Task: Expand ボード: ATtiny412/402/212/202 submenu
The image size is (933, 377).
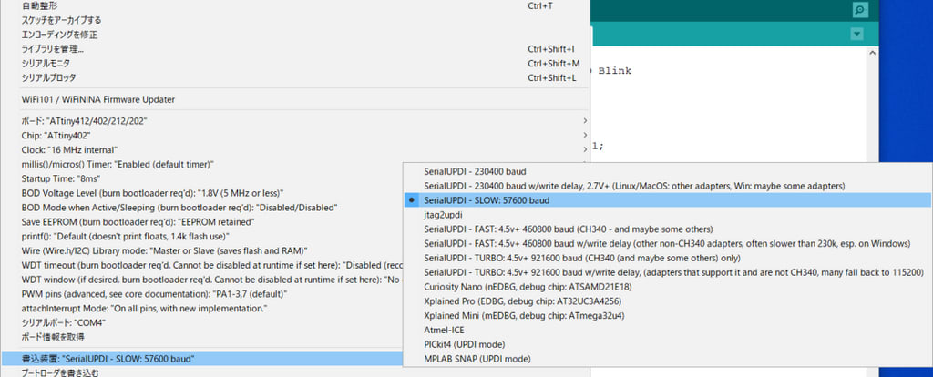Action: point(295,121)
